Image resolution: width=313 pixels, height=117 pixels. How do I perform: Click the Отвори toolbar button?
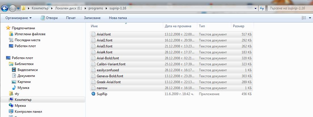49,18
